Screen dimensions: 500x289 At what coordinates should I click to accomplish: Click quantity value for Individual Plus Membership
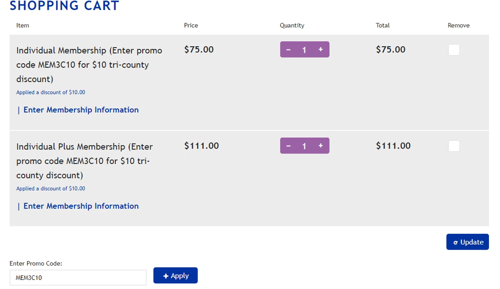tap(304, 146)
